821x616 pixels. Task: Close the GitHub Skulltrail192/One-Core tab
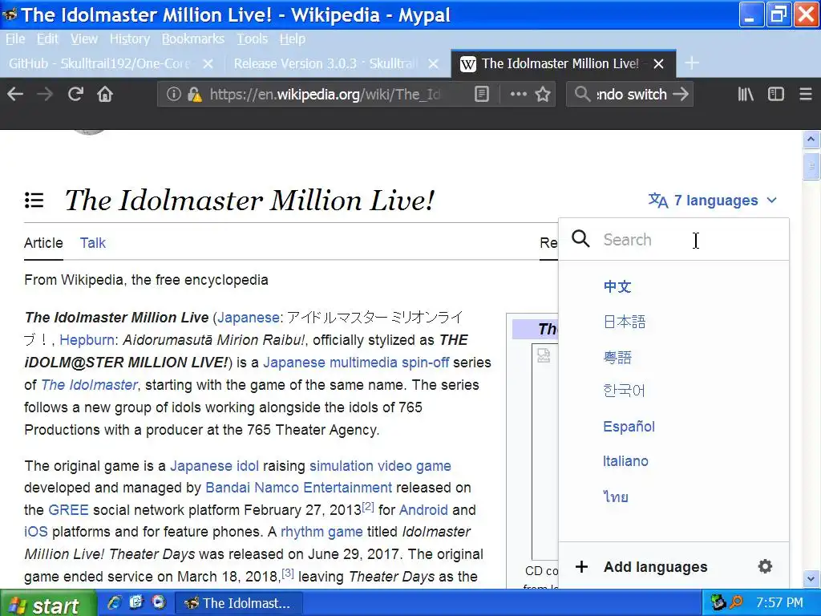(208, 64)
